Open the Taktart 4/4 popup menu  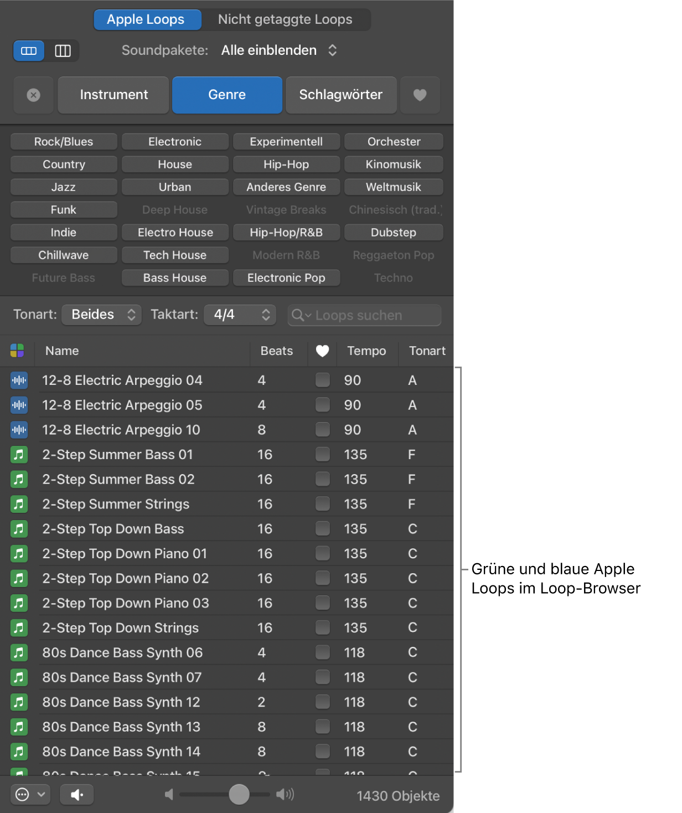point(240,315)
